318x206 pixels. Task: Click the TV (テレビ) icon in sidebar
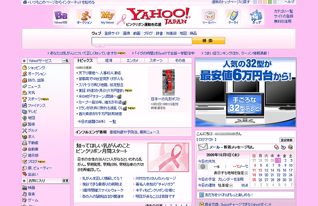(x=25, y=112)
